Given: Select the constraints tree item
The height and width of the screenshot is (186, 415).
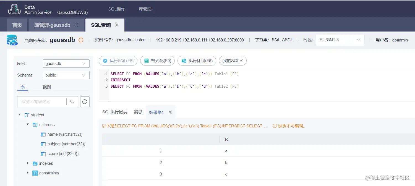Looking at the screenshot, I should pos(49,173).
